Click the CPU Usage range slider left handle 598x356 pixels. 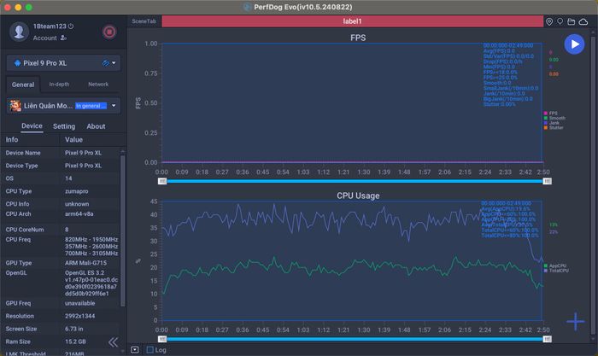click(162, 339)
